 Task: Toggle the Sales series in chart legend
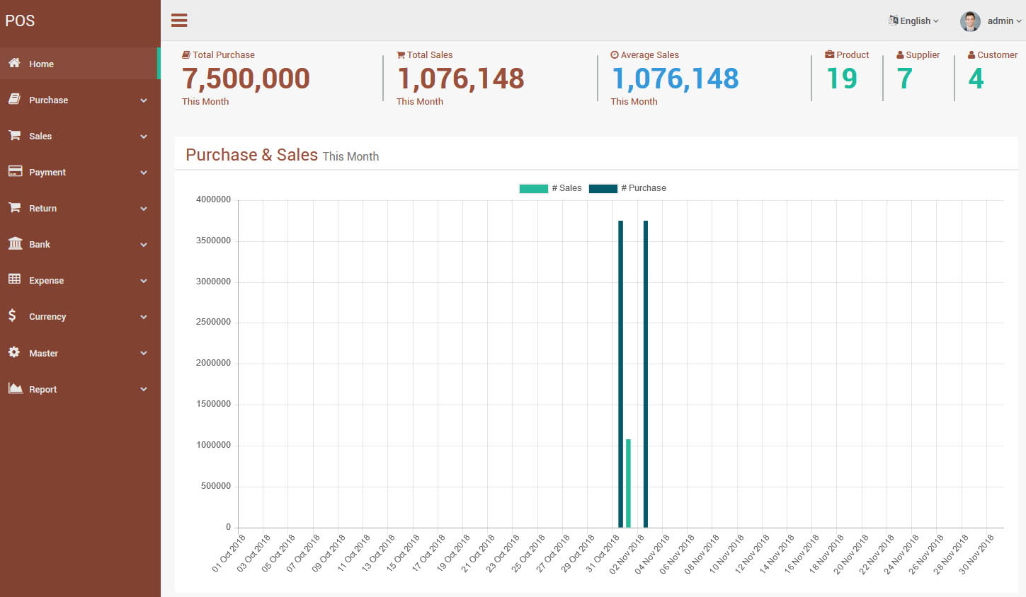click(x=550, y=188)
